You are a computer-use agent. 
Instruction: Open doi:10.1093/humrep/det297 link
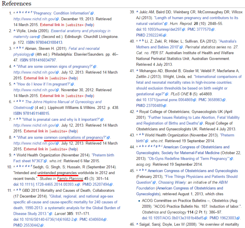159,29
